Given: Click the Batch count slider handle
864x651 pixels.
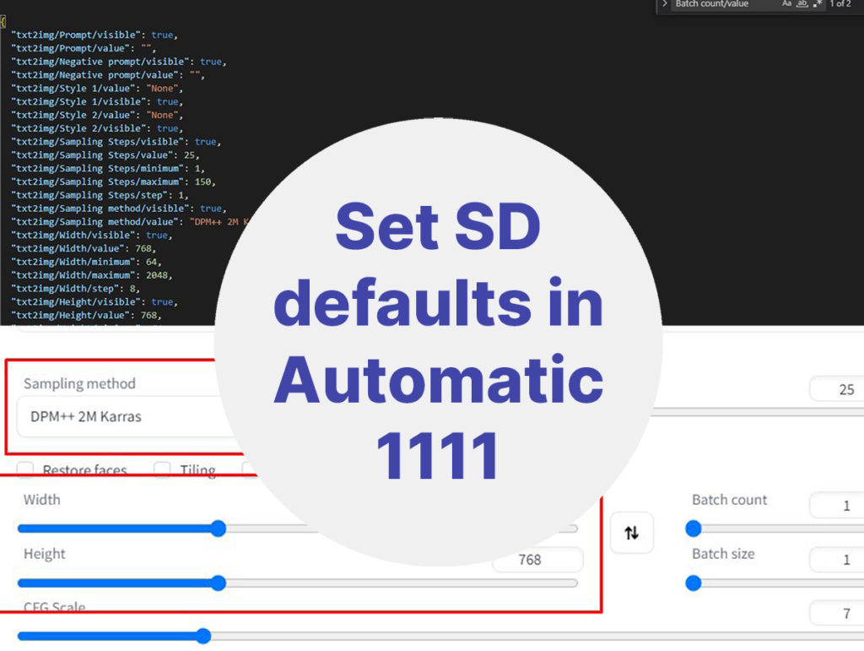Looking at the screenshot, I should coord(694,528).
